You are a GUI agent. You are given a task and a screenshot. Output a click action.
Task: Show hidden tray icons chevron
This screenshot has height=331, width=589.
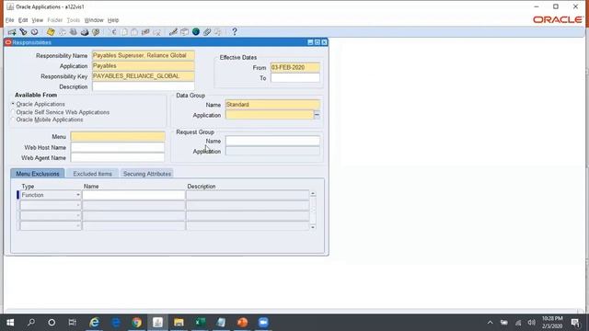click(490, 323)
